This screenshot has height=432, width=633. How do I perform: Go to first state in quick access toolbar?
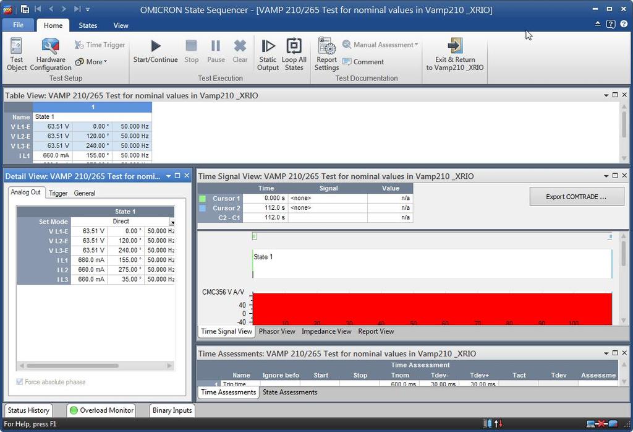[38, 9]
